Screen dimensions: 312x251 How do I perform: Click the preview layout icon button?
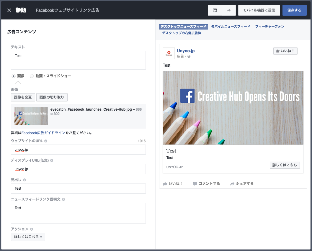click(215, 10)
